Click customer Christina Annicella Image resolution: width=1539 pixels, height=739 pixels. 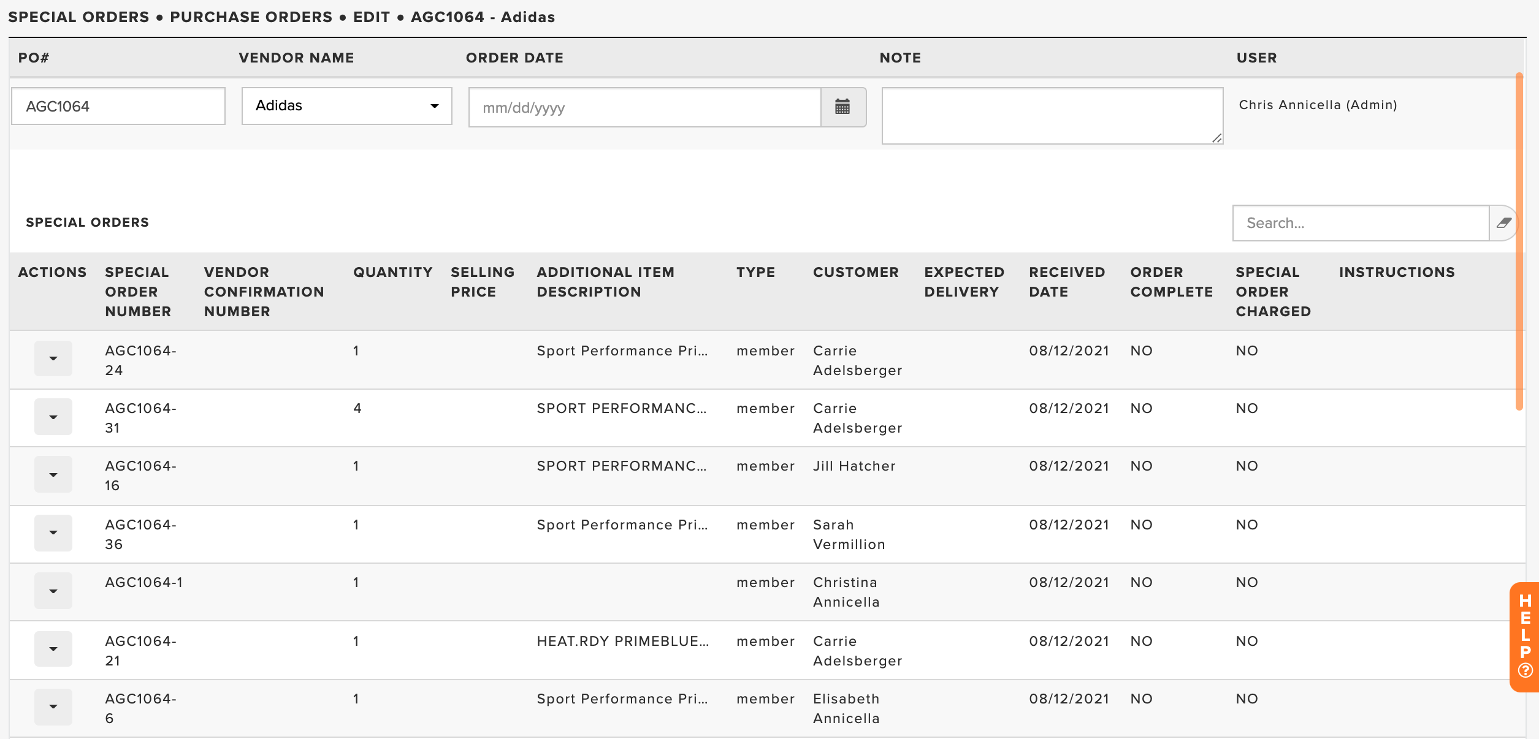[x=846, y=592]
